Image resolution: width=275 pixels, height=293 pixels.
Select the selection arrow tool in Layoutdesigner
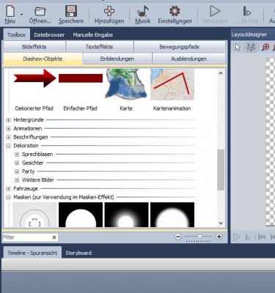tap(237, 47)
